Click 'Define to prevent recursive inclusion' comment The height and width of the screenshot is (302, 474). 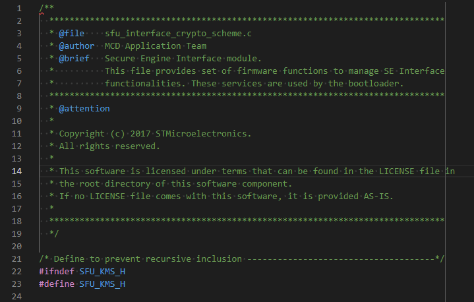click(x=148, y=258)
